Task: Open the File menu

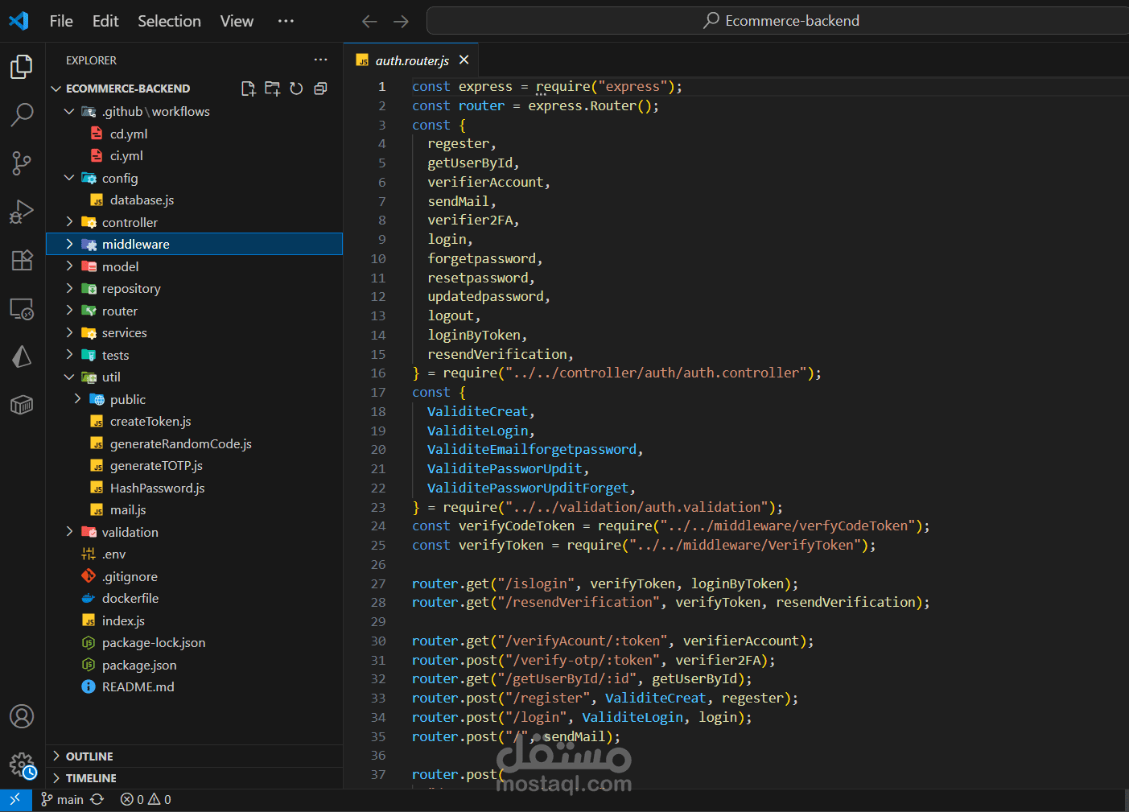Action: (61, 21)
